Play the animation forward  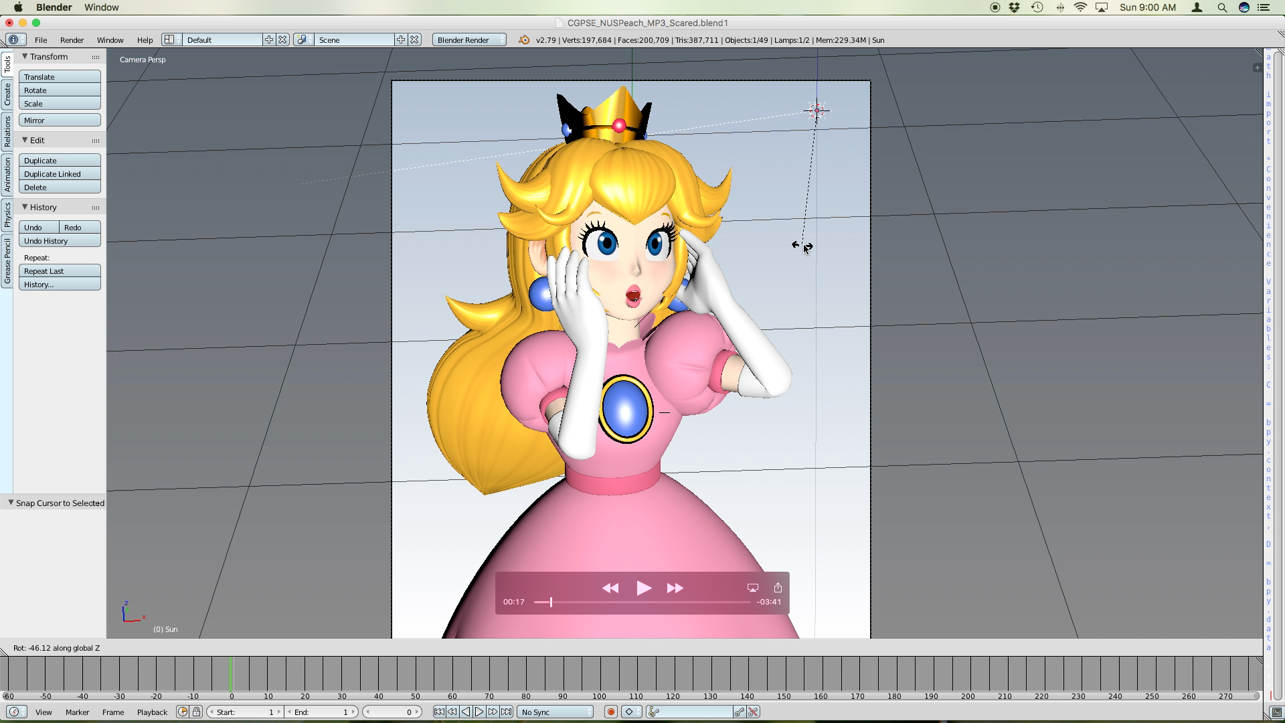pos(479,712)
